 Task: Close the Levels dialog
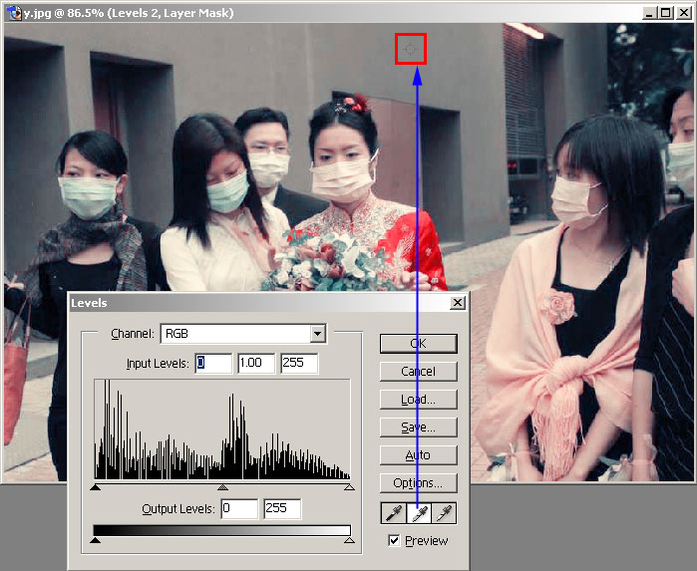coord(458,303)
